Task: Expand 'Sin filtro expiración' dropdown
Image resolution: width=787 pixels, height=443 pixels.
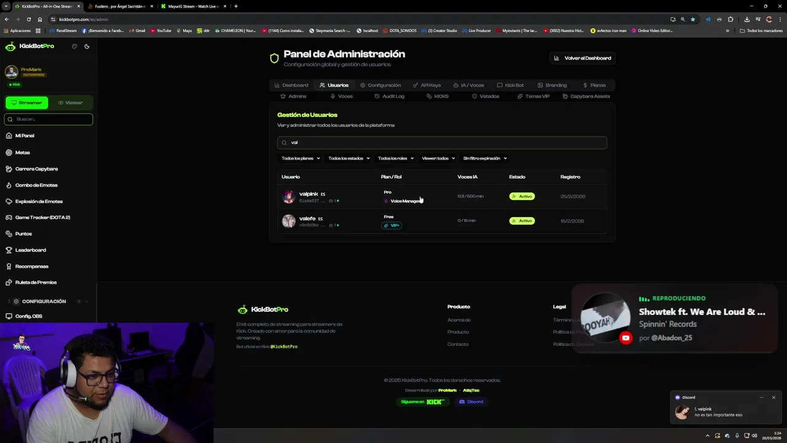Action: [x=485, y=158]
